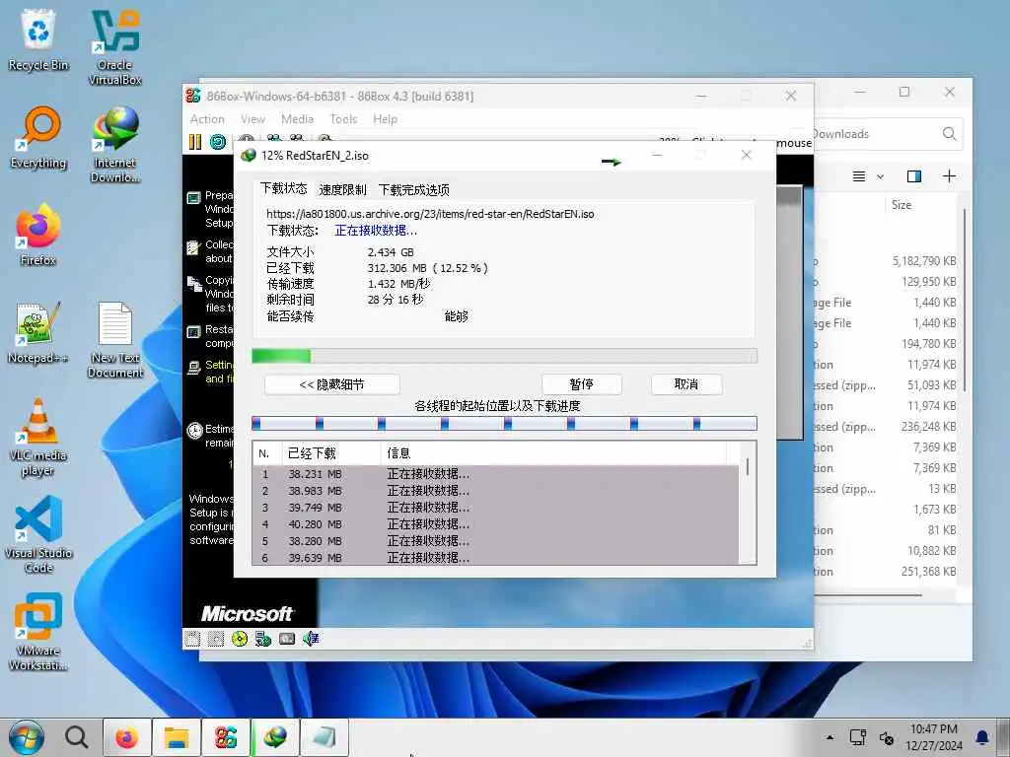Select thread row 5 with 38.280 MB
The width and height of the screenshot is (1010, 757).
(496, 541)
